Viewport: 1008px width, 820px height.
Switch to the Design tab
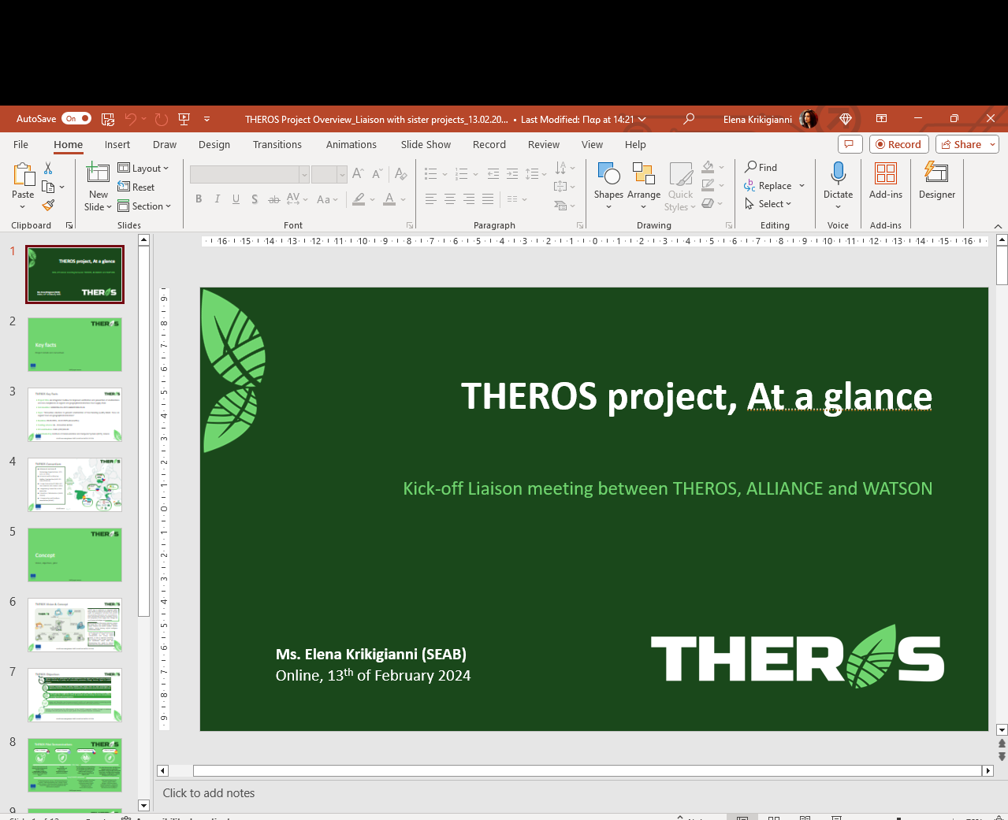(x=214, y=144)
